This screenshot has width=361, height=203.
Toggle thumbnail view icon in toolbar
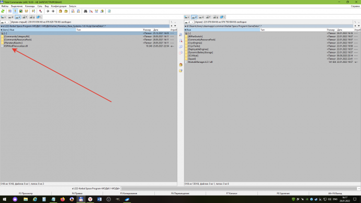pos(21,11)
